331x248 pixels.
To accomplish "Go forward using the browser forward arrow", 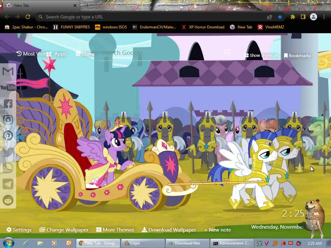I will tap(17, 17).
